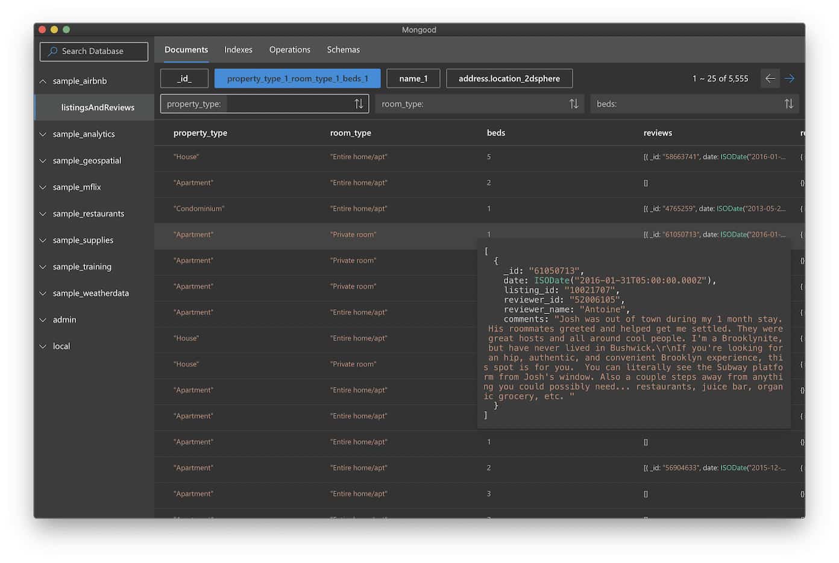This screenshot has height=563, width=839.
Task: Click the search magnifier icon in sidebar
Action: pyautogui.click(x=52, y=51)
